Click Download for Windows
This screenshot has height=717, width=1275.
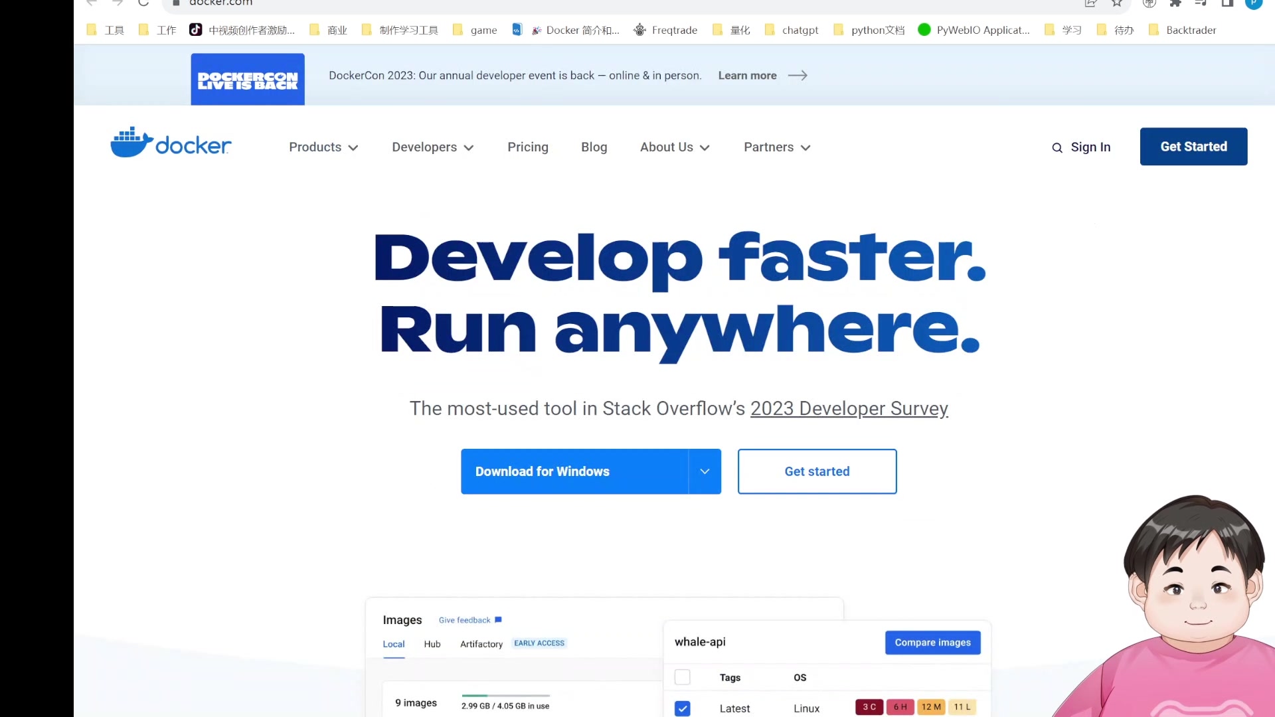click(x=575, y=471)
